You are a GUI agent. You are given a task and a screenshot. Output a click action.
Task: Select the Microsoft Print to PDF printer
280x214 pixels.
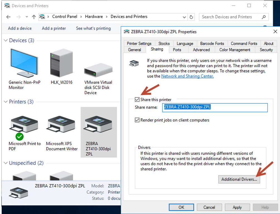click(25, 125)
